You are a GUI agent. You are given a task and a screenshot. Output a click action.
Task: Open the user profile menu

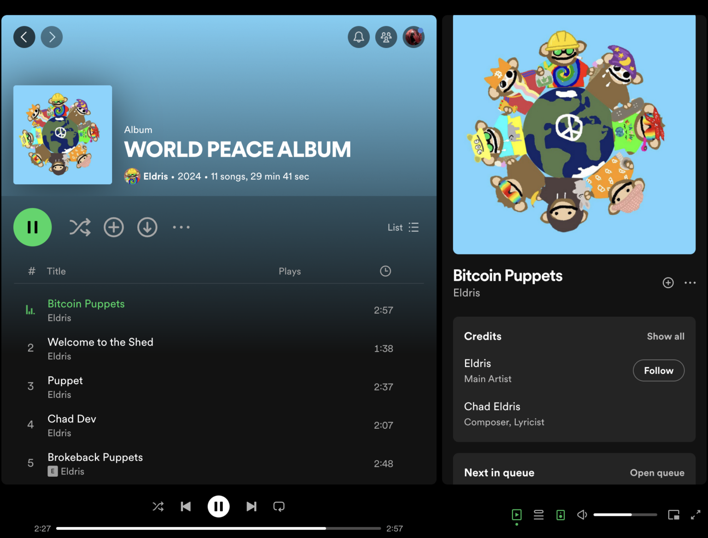(413, 37)
